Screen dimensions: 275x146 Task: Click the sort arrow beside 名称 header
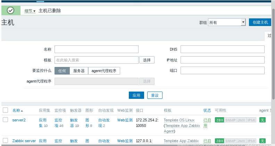(x=22, y=111)
